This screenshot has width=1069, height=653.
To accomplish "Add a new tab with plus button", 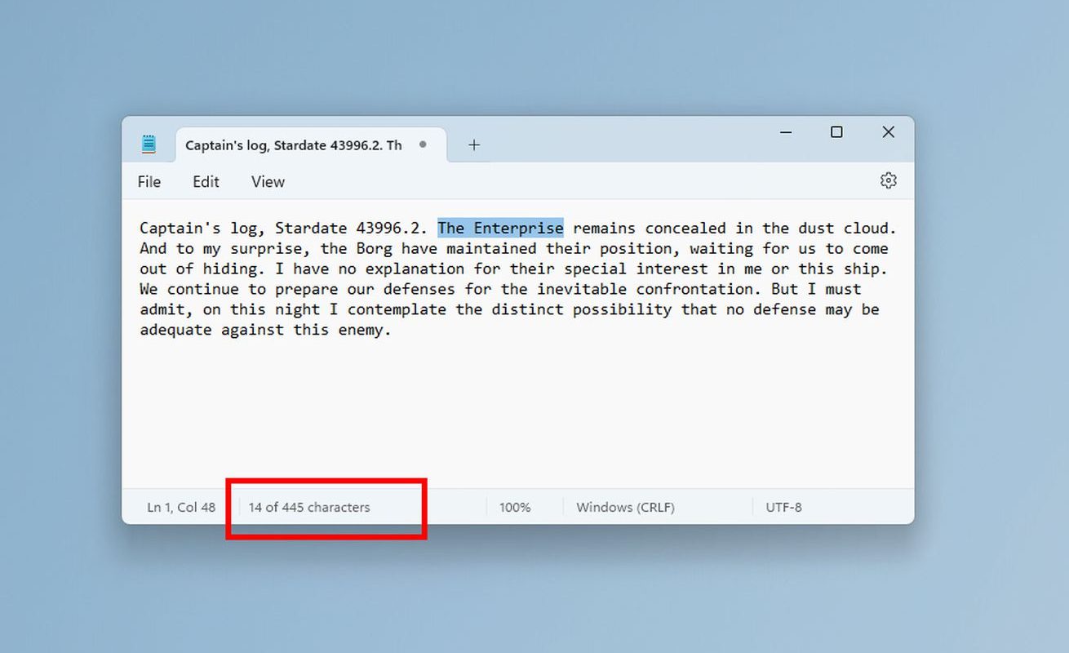I will point(473,145).
